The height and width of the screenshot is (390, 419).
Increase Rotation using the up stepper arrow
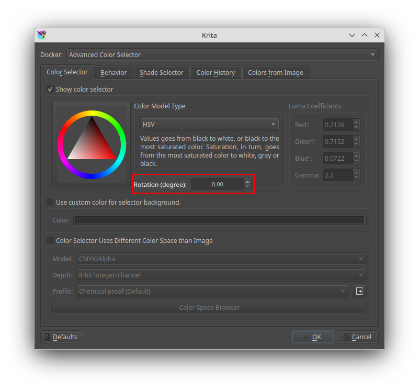[x=247, y=181]
